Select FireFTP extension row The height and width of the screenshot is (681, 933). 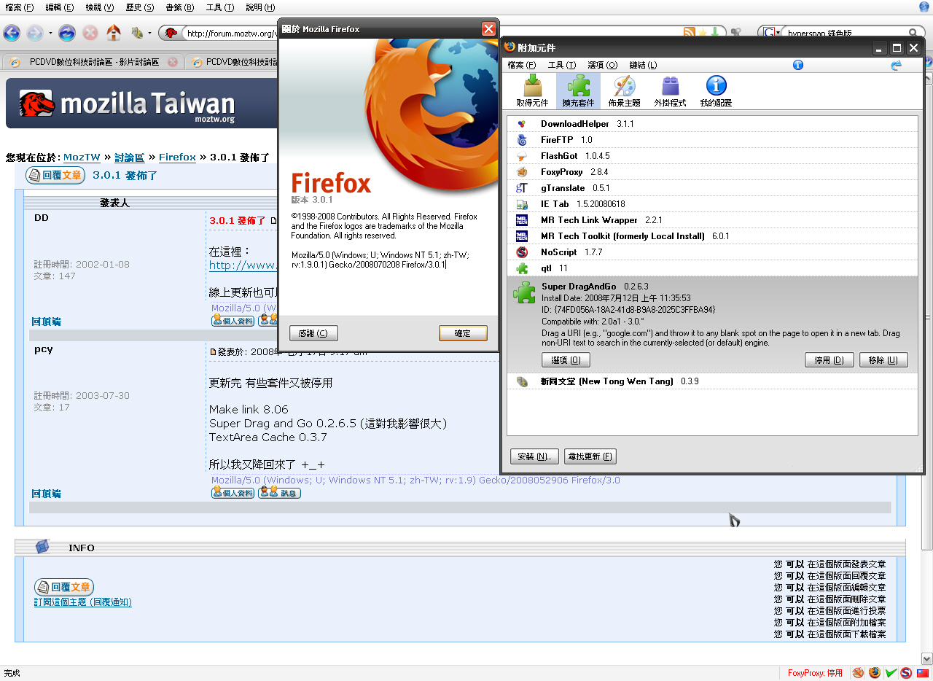(712, 140)
